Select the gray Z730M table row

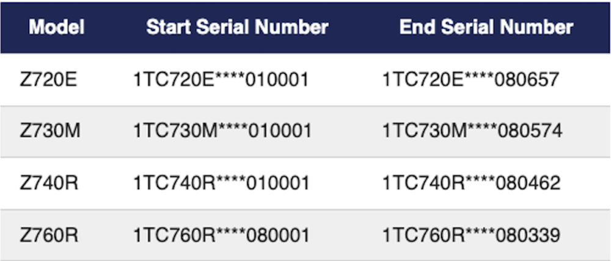342,131
